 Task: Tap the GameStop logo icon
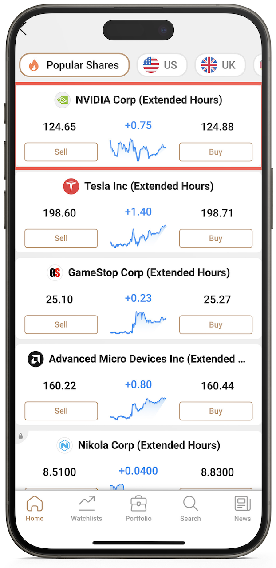coord(55,272)
